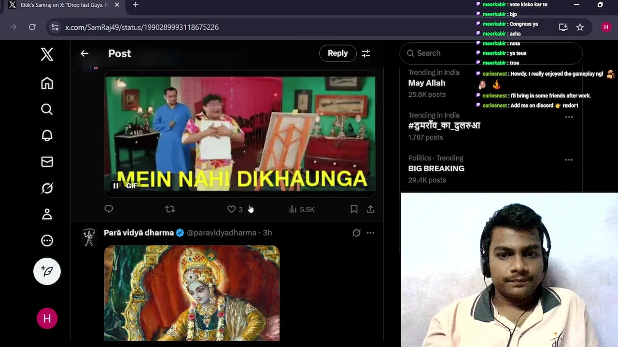Viewport: 618px width, 347px height.
Task: Focus the Search input field
Action: [x=491, y=53]
